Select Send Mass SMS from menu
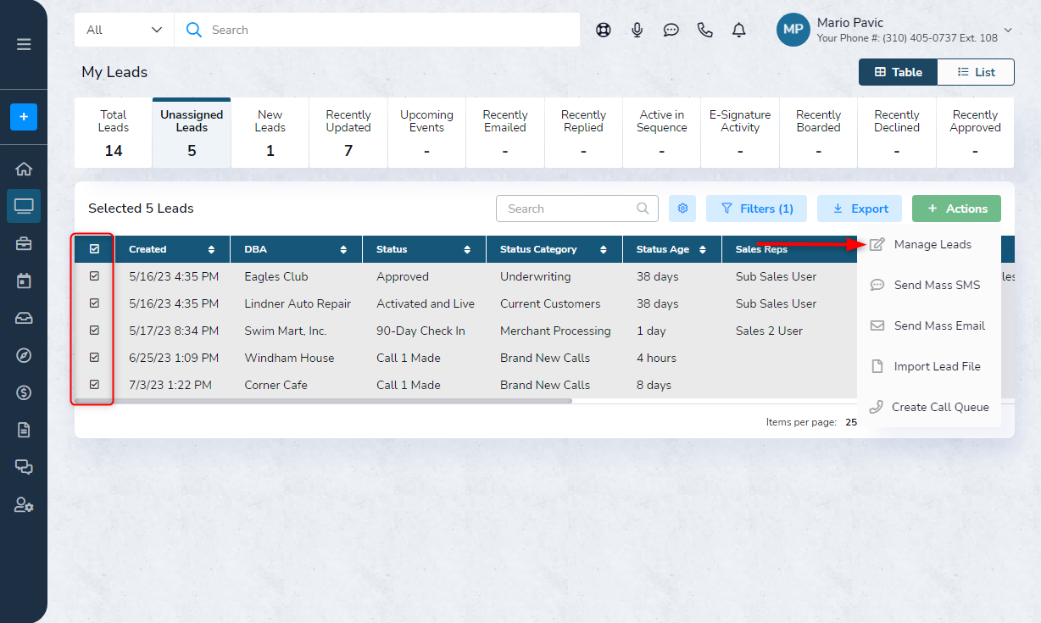Viewport: 1041px width, 623px height. pyautogui.click(x=929, y=285)
